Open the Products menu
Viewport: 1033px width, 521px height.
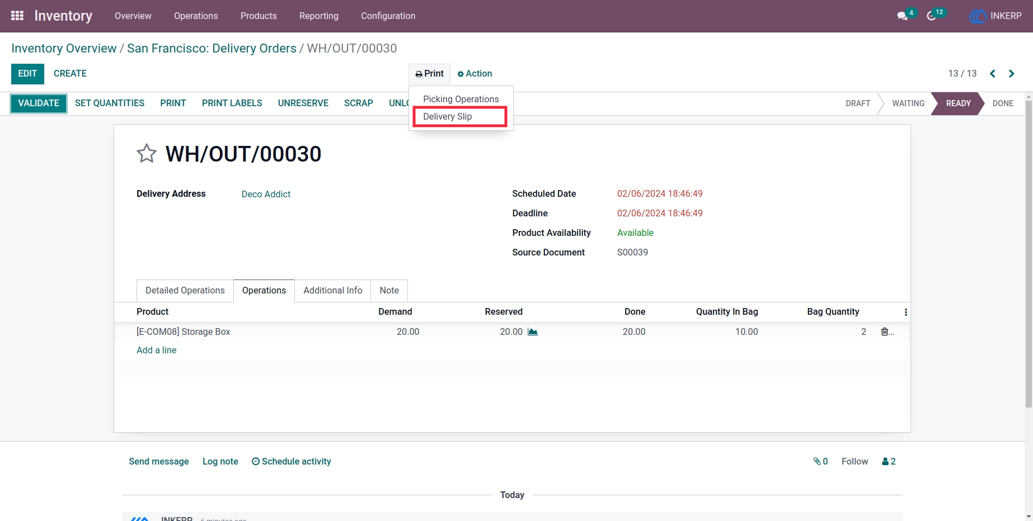click(259, 16)
